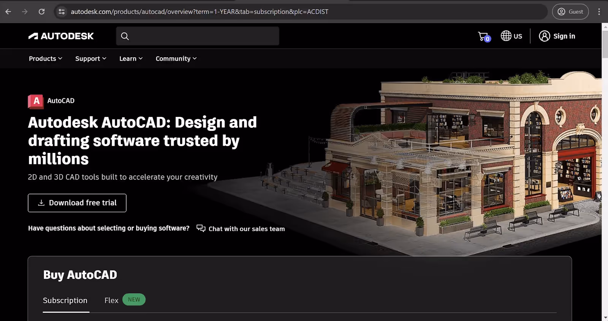Click inside the site search field
This screenshot has width=608, height=321.
(x=198, y=36)
